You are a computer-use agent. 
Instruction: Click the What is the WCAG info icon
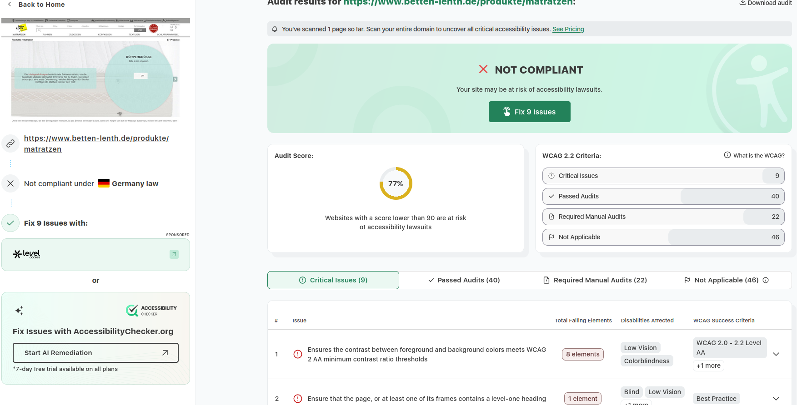click(727, 155)
